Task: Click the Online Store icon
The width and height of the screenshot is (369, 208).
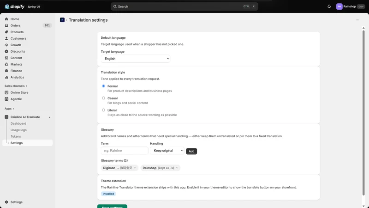Action: 6,92
